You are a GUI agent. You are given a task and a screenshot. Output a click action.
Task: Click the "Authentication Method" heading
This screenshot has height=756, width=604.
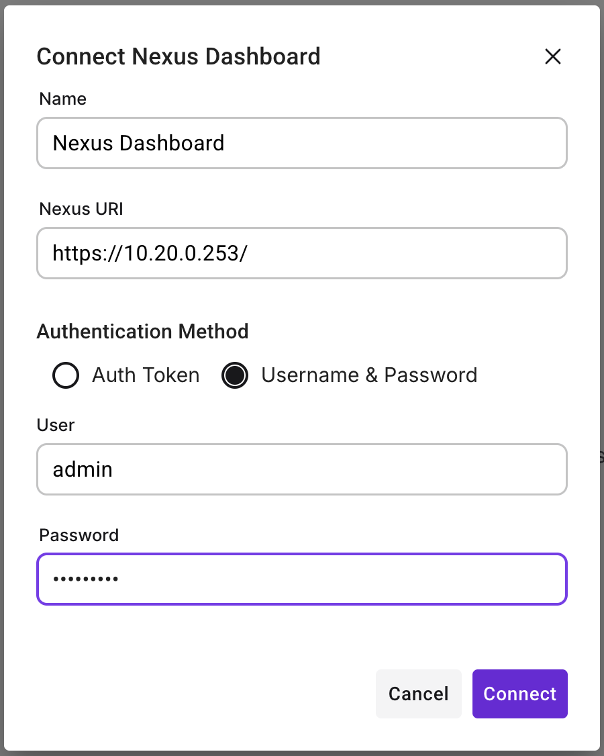point(143,332)
